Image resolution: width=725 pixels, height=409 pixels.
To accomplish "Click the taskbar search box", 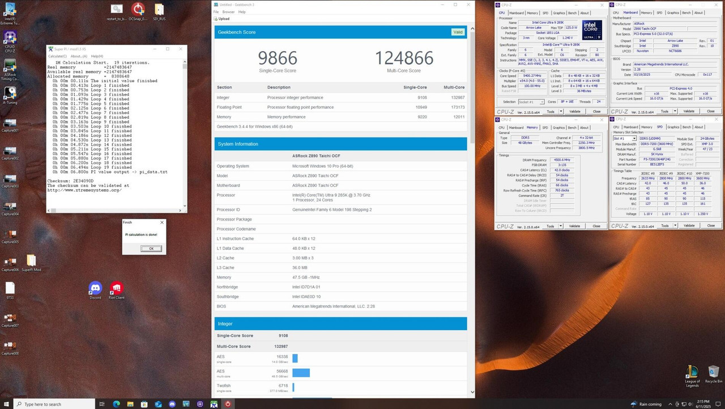I will 53,404.
